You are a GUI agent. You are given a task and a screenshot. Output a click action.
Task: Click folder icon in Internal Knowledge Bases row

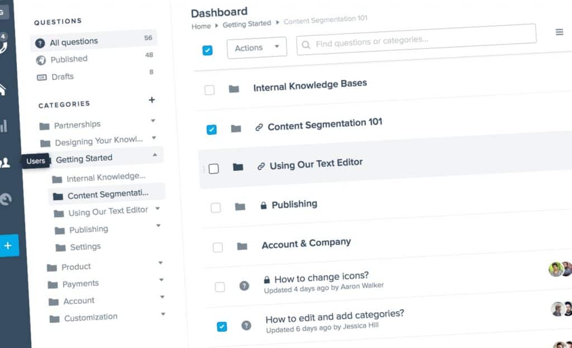click(234, 89)
